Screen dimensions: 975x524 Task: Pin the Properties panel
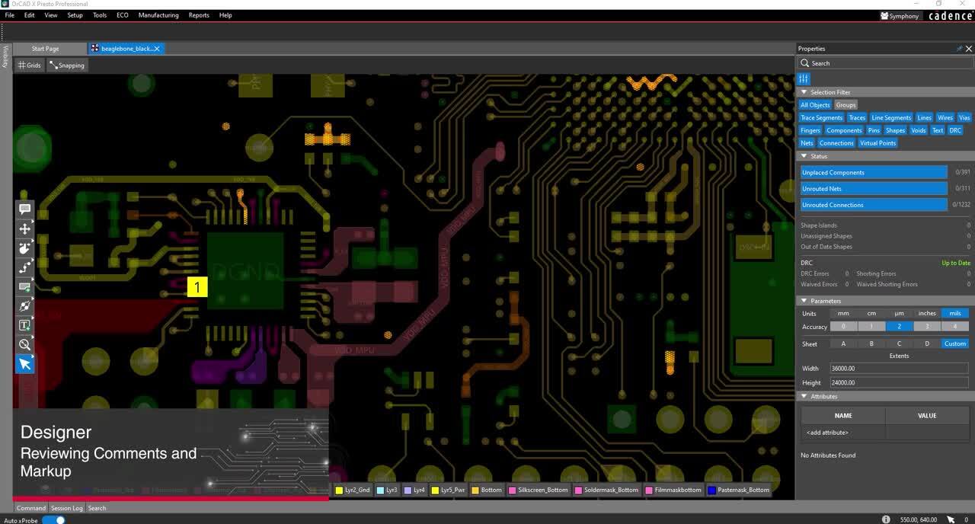coord(958,49)
